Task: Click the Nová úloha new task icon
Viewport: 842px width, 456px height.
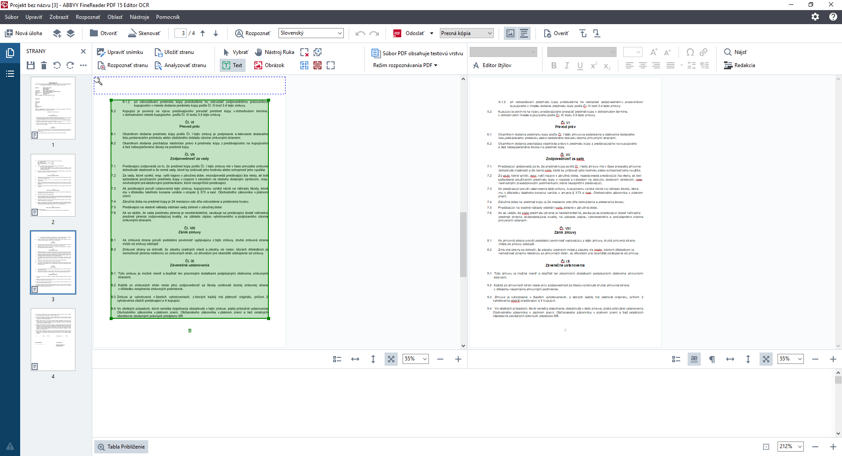Action: [x=9, y=33]
